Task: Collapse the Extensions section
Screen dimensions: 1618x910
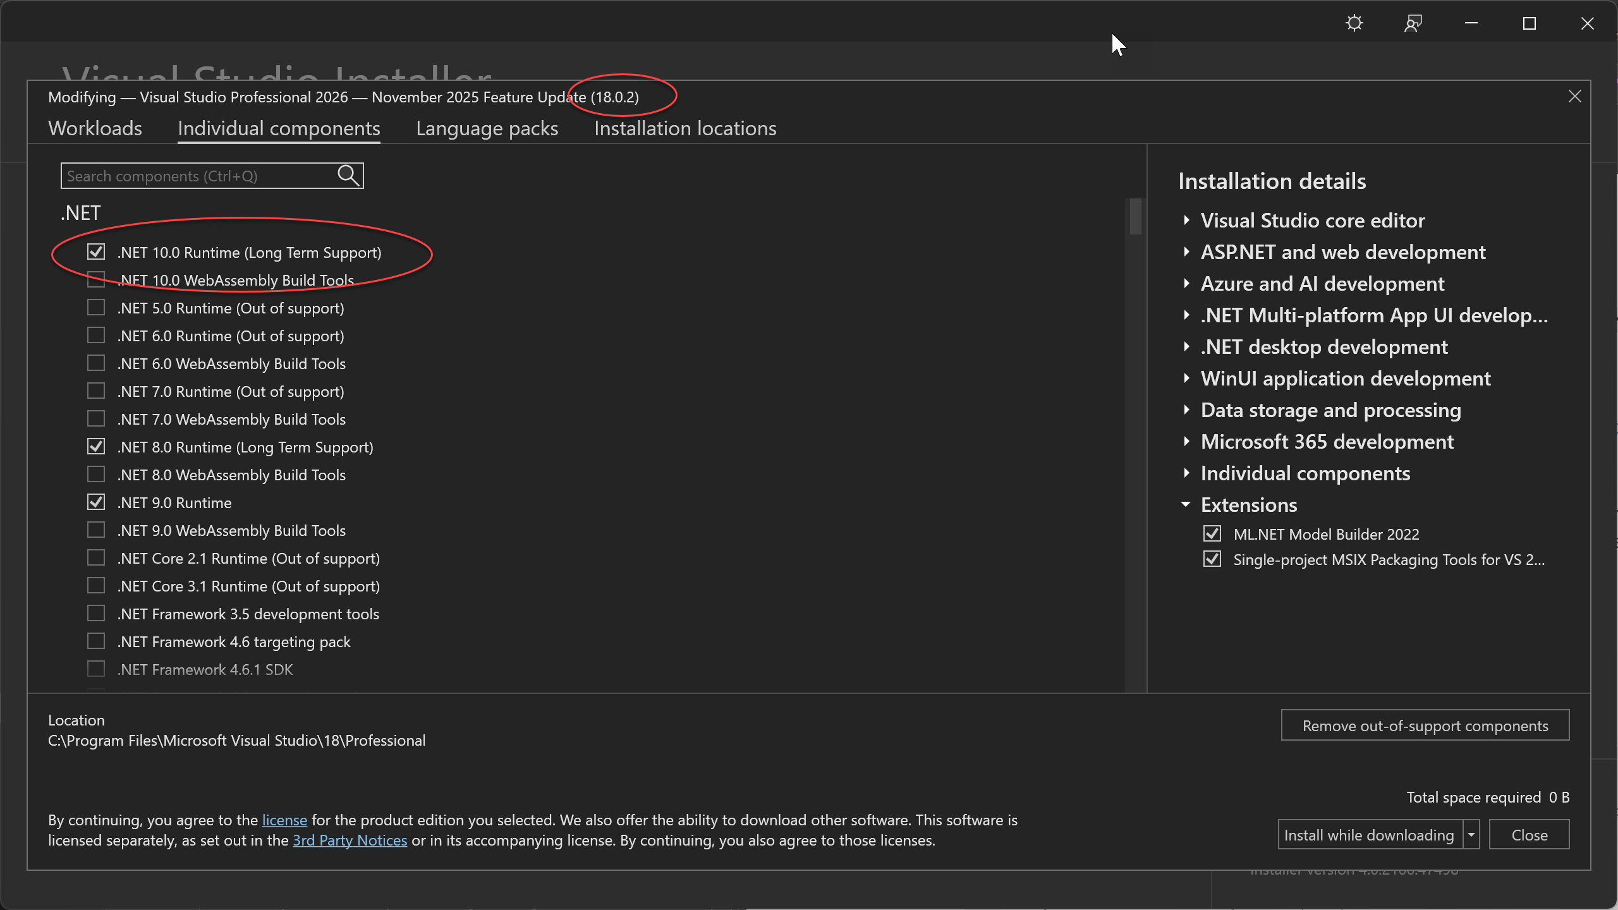Action: (x=1186, y=504)
